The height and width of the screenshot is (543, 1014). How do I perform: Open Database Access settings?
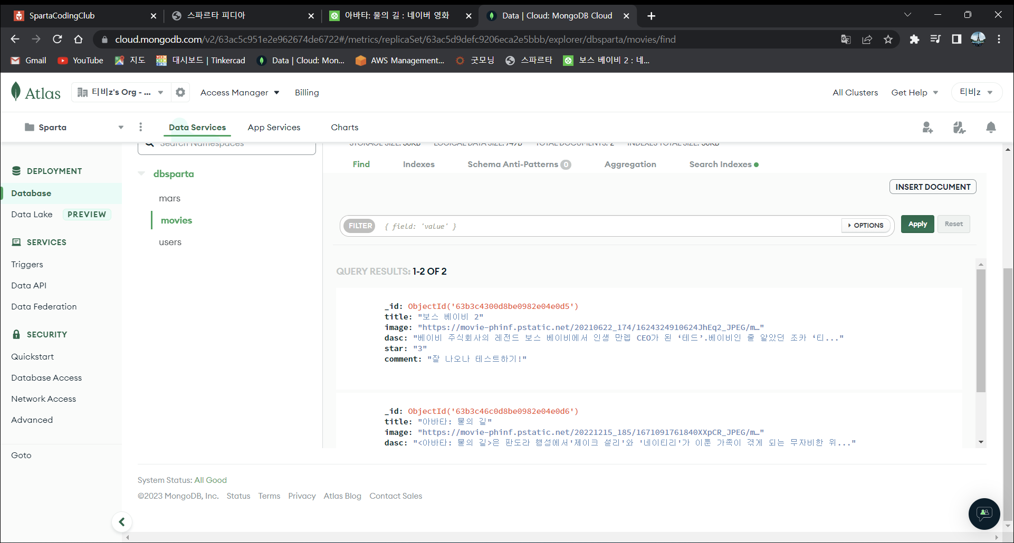pos(46,378)
